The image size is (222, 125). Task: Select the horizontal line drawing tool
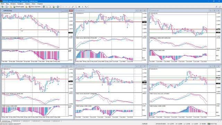[x=66, y=7]
